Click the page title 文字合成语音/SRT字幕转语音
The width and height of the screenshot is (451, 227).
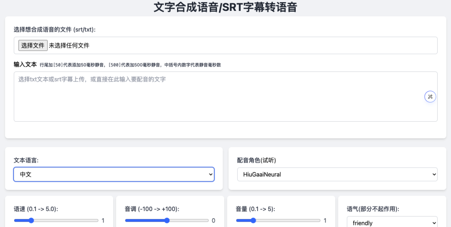pyautogui.click(x=225, y=7)
